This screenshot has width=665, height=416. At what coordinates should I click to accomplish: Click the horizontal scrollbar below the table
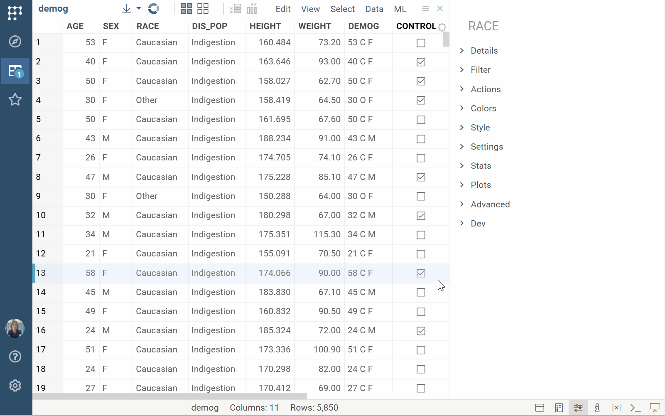pyautogui.click(x=169, y=396)
